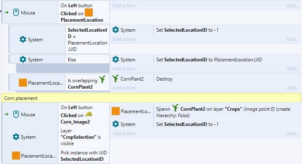Screen dimensions: 302x164
Task: Click System label beside SelectedLocationID = PlacementLocation.UID
Action: coord(35,40)
